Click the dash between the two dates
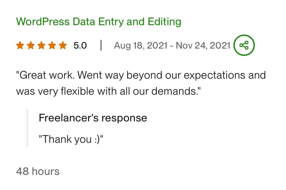This screenshot has width=286, height=190. point(172,45)
